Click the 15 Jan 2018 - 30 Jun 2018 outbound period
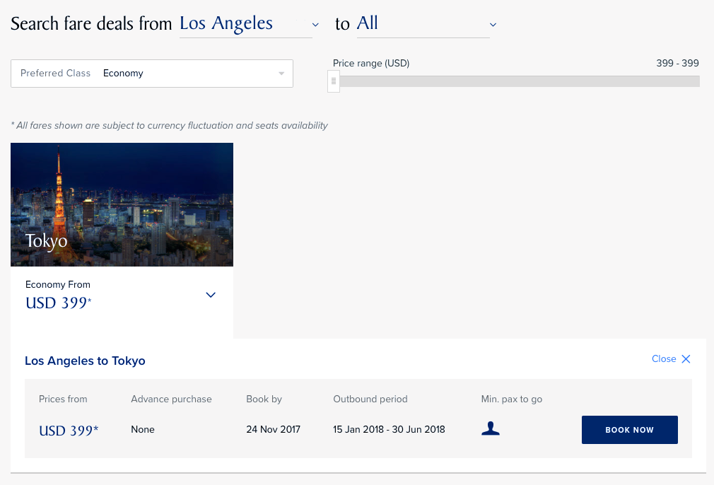This screenshot has width=714, height=485. [389, 429]
